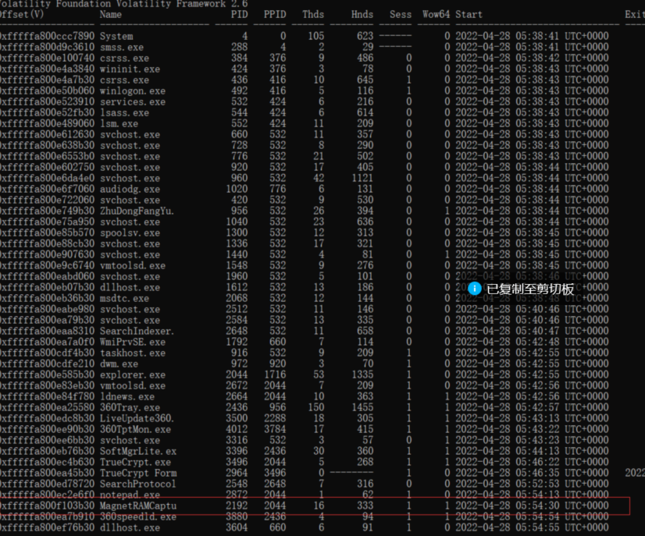645x536 pixels.
Task: Click the 'services.exe' process name
Action: point(133,102)
